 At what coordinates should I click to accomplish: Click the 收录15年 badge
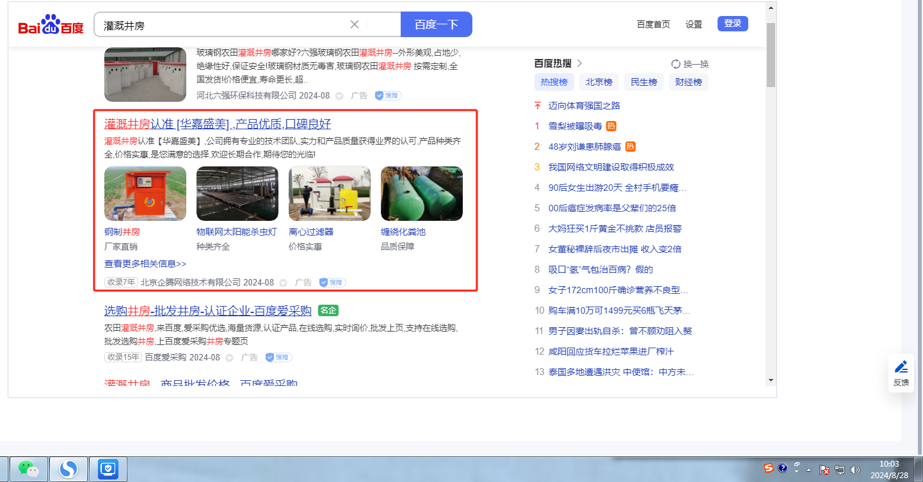pos(123,357)
